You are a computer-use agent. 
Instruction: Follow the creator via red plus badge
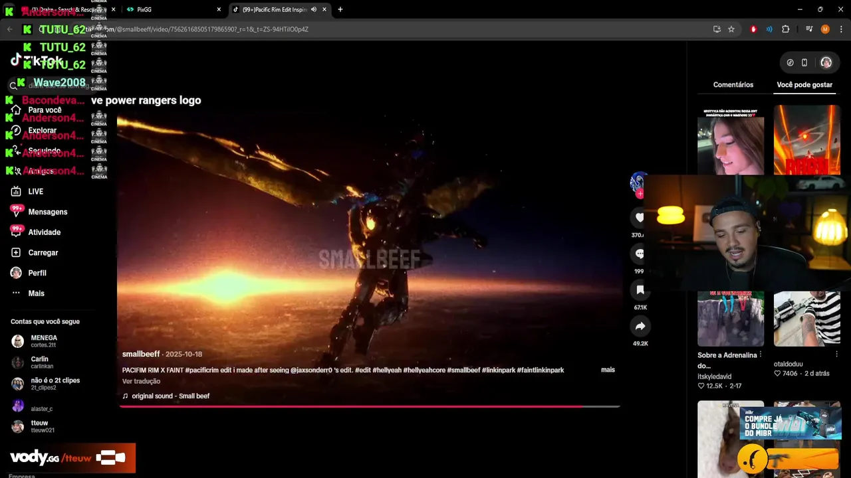coord(639,194)
